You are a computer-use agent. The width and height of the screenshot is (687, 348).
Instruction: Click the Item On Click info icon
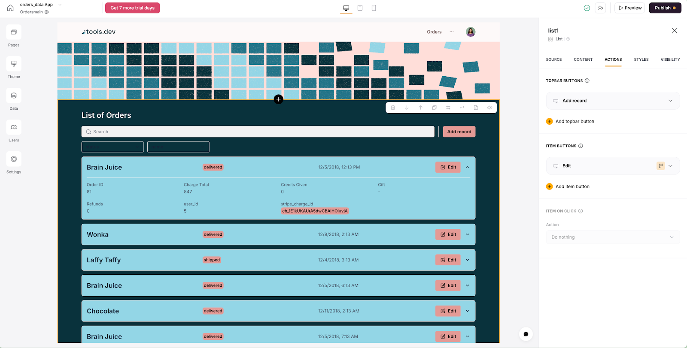pyautogui.click(x=581, y=211)
